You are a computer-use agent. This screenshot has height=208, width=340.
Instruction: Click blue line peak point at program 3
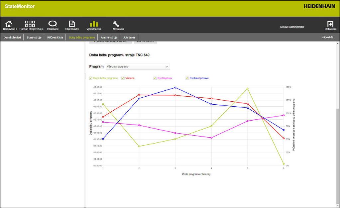[x=175, y=88]
